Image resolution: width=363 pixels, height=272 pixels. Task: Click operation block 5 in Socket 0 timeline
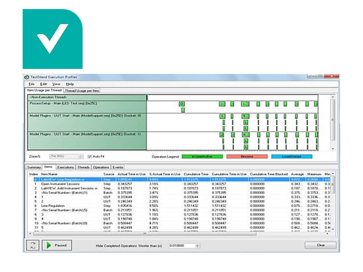point(245,116)
